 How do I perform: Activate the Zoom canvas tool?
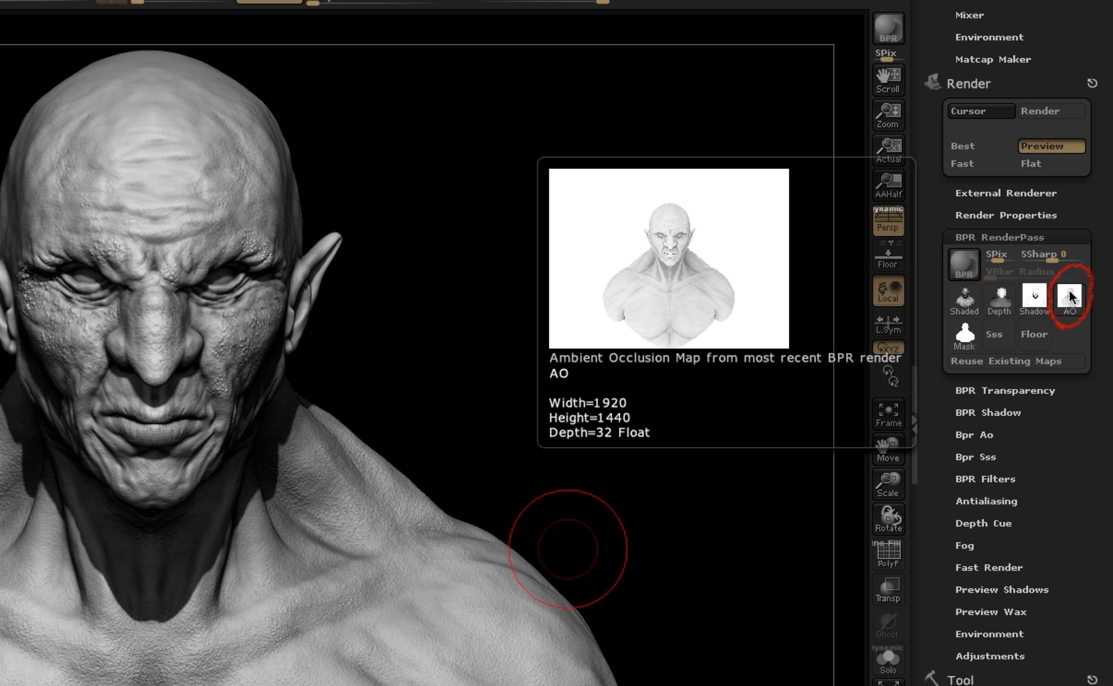[x=888, y=115]
